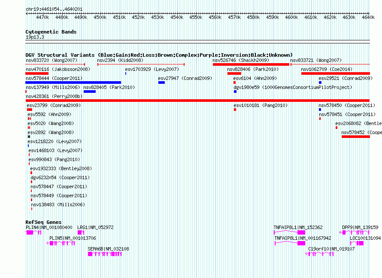Image resolution: width=382 pixels, height=278 pixels.
Task: Select the DGV Structural Variants track title
Action: tap(159, 55)
